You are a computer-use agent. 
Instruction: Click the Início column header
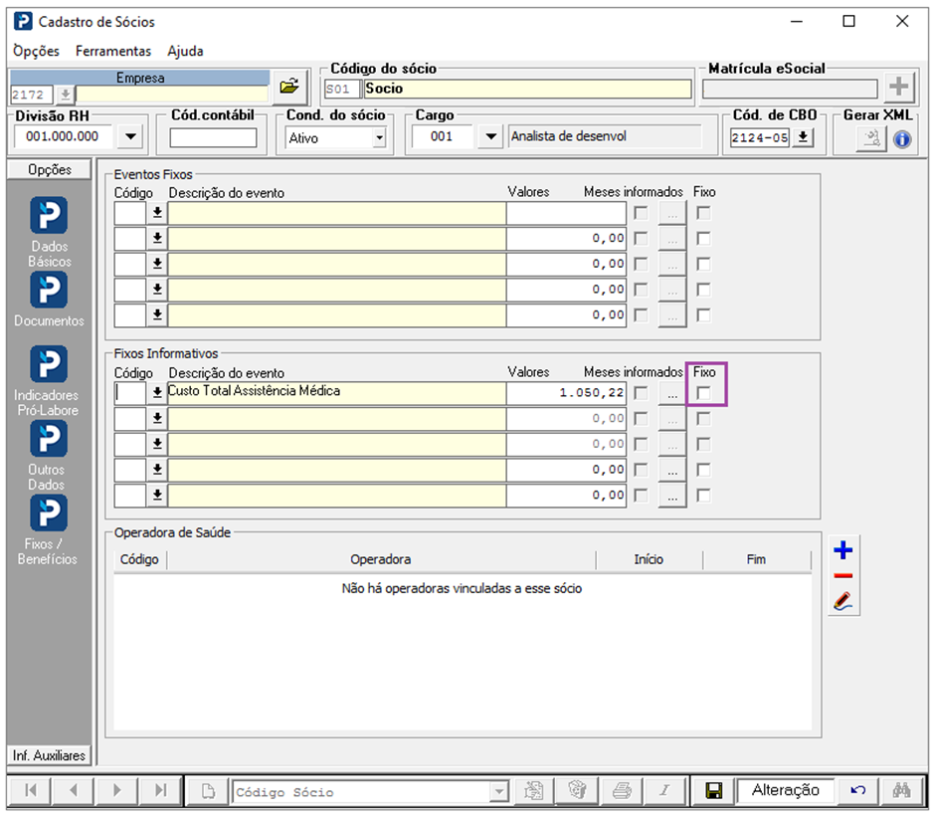pyautogui.click(x=649, y=559)
